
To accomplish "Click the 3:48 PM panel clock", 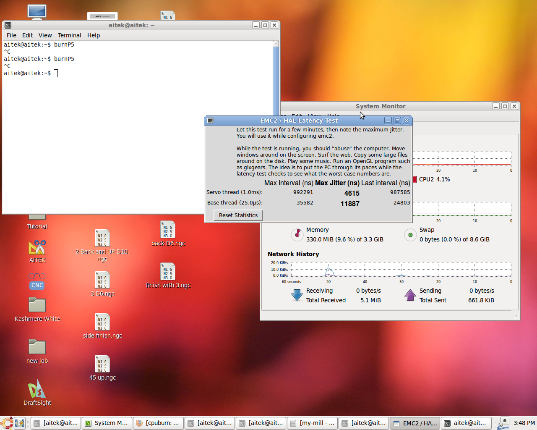I will click(x=524, y=423).
